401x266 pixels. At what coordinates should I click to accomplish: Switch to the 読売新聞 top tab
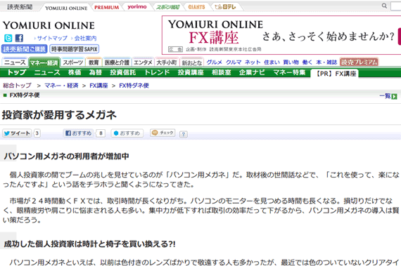click(x=20, y=7)
